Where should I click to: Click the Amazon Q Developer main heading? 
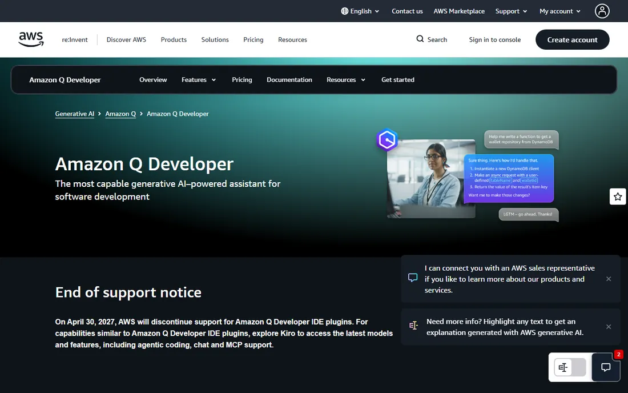pyautogui.click(x=144, y=164)
